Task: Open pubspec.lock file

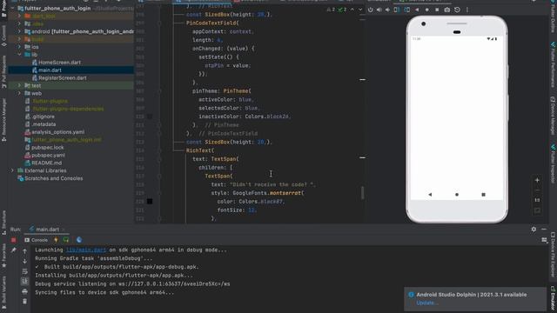Action: [47, 148]
